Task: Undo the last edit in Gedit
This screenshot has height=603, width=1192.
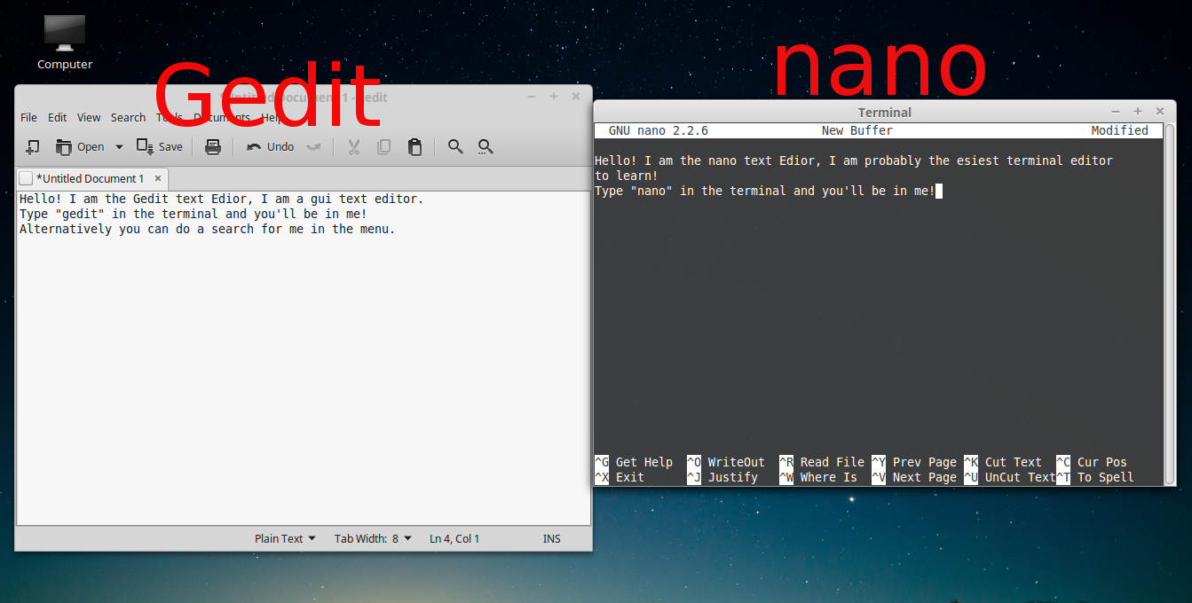Action: tap(270, 146)
